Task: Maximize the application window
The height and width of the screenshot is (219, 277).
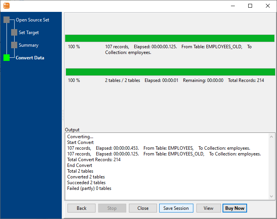Action: (250, 6)
